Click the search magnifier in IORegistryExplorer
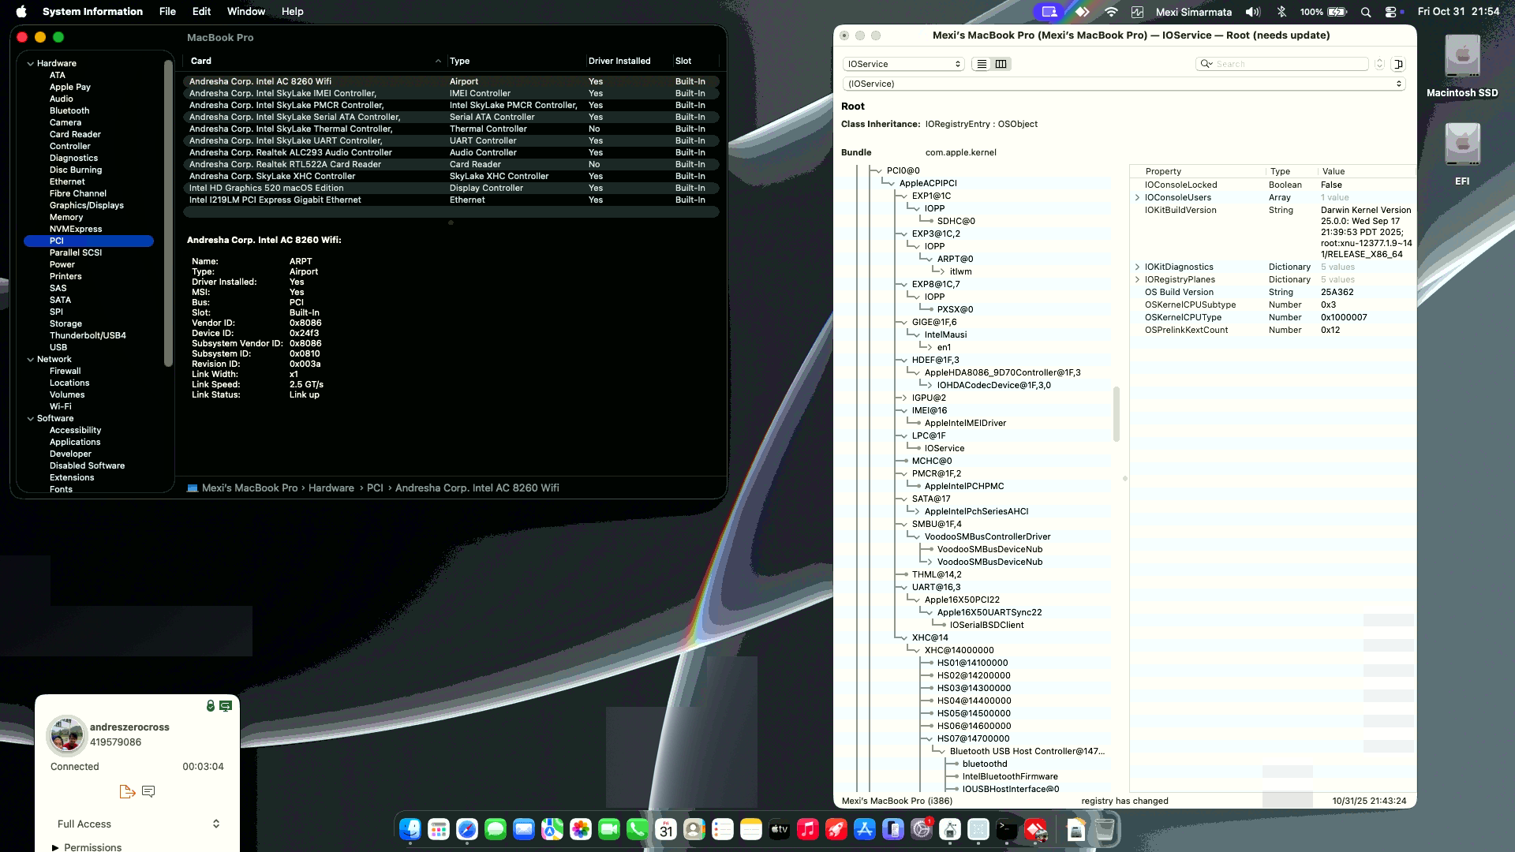 pos(1206,64)
